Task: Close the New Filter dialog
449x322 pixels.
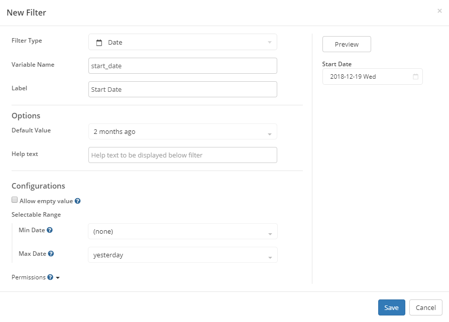Action: click(x=439, y=11)
